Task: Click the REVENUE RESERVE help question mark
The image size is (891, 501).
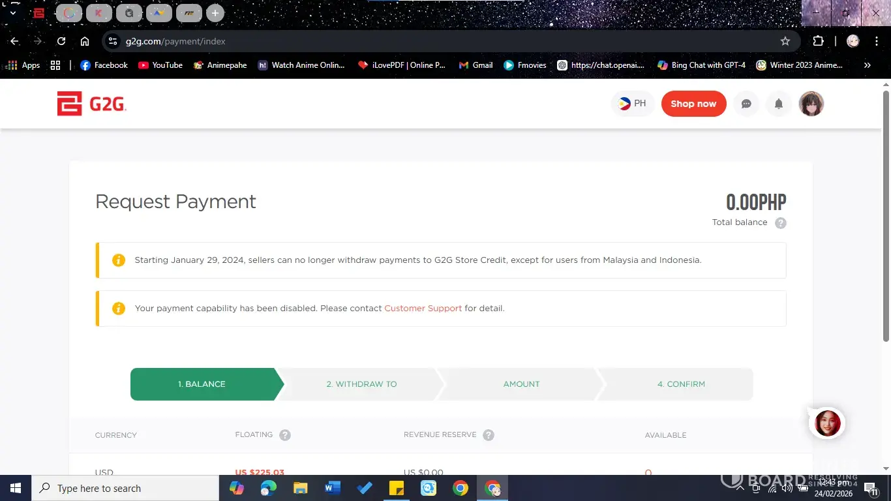Action: [x=489, y=435]
